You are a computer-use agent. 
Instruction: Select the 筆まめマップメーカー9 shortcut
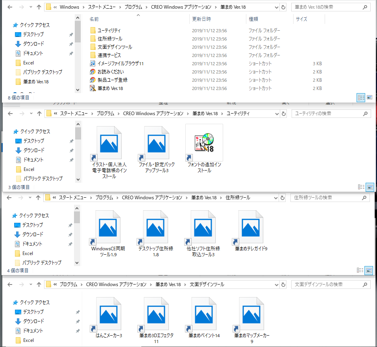pos(251,320)
